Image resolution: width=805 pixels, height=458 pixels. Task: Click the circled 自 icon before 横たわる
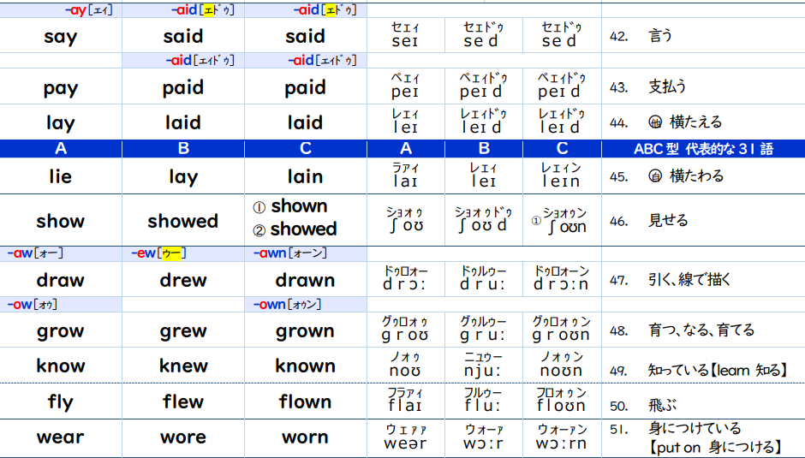coord(656,176)
